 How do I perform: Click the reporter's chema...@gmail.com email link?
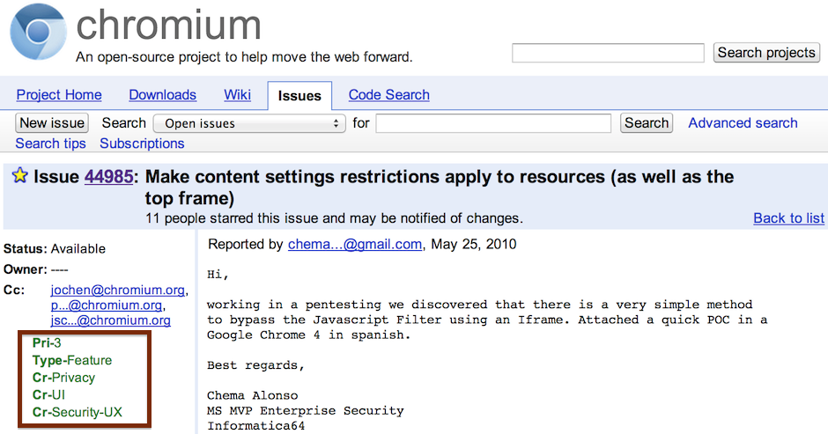[355, 244]
